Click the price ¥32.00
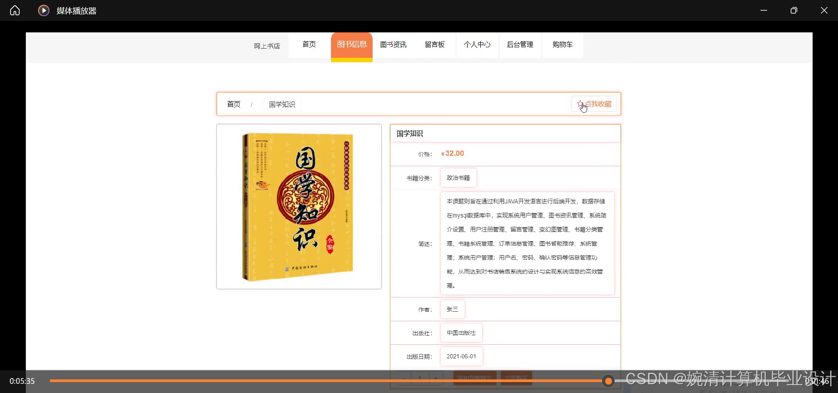 coord(453,154)
